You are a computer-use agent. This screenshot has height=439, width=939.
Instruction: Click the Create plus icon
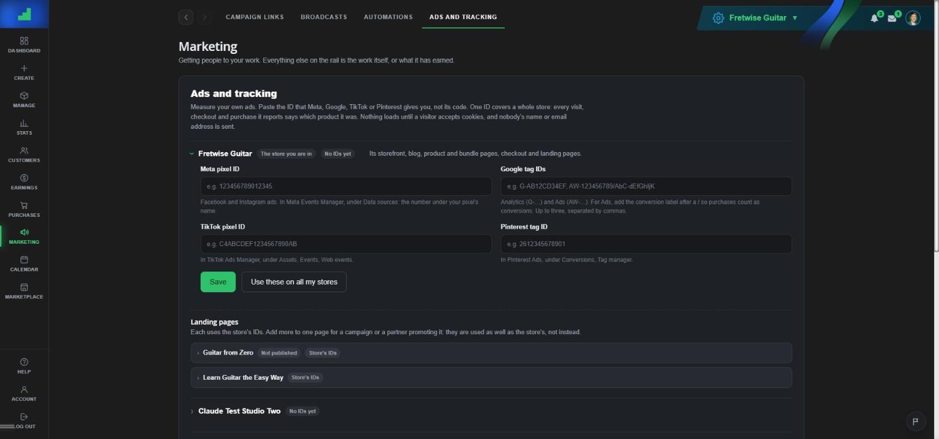24,68
